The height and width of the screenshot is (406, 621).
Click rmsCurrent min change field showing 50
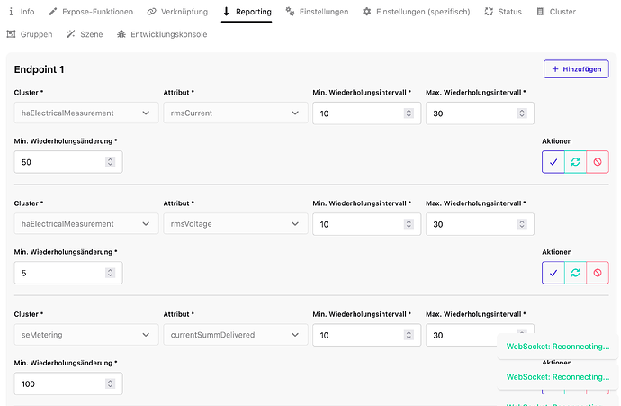pyautogui.click(x=68, y=162)
